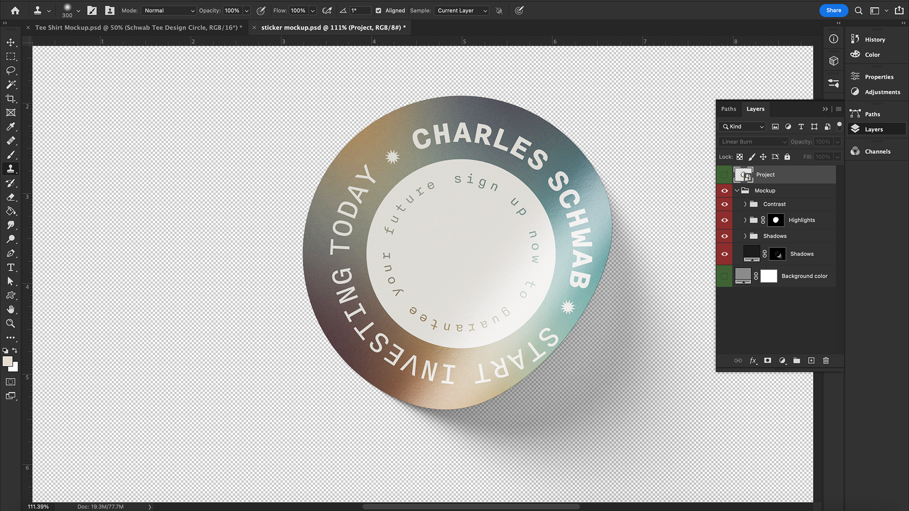Uncheck the Aligned checkbox
This screenshot has height=511, width=909.
pyautogui.click(x=378, y=10)
